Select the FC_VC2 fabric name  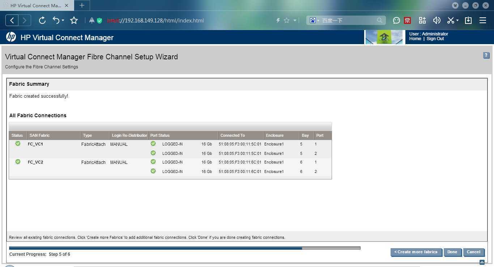(35, 162)
